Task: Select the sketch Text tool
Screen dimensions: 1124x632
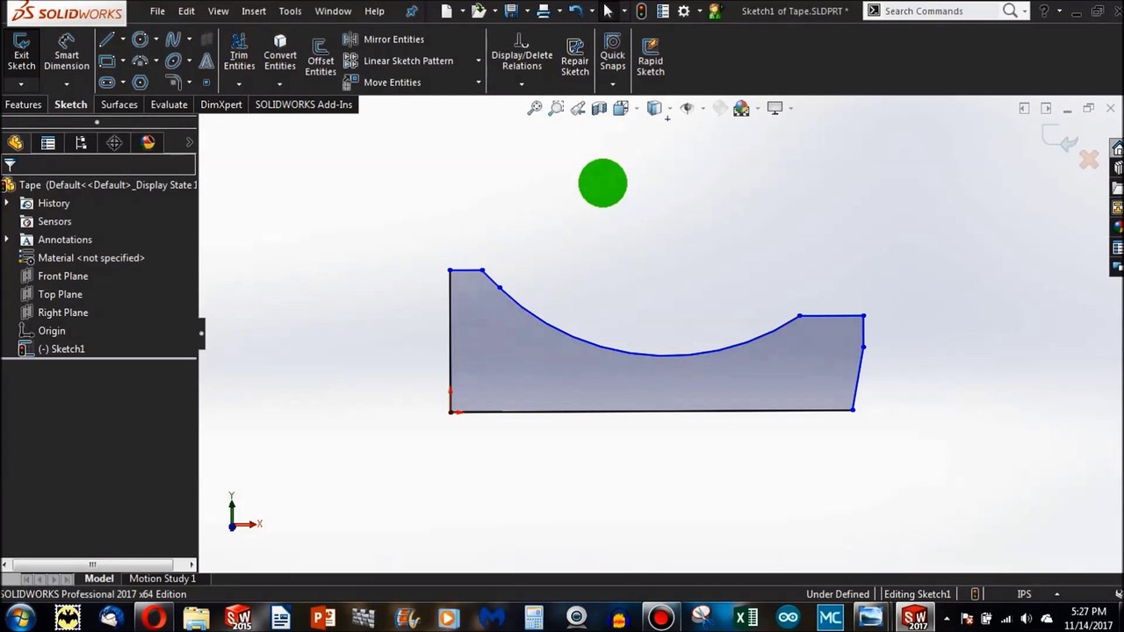Action: tap(206, 61)
